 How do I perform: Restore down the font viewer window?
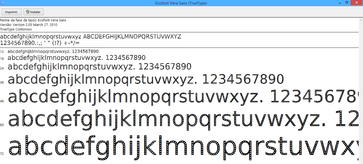click(347, 3)
